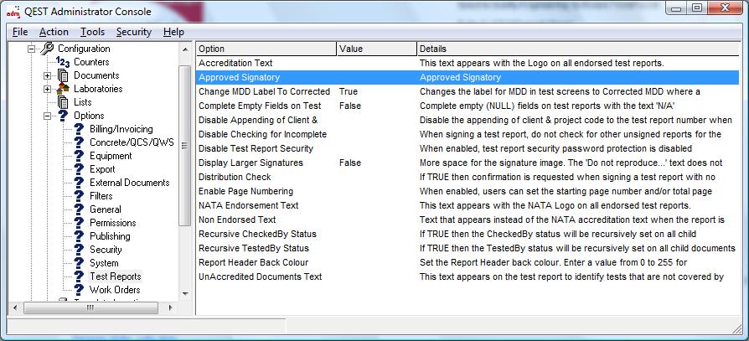Click the Configuration wrench icon
This screenshot has height=341, width=749.
(x=47, y=49)
